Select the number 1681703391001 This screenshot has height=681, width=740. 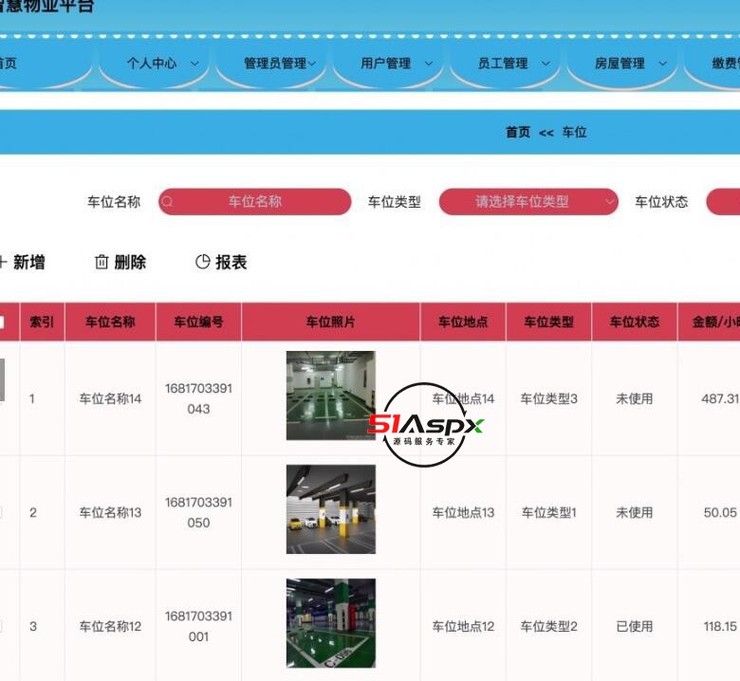coord(198,626)
